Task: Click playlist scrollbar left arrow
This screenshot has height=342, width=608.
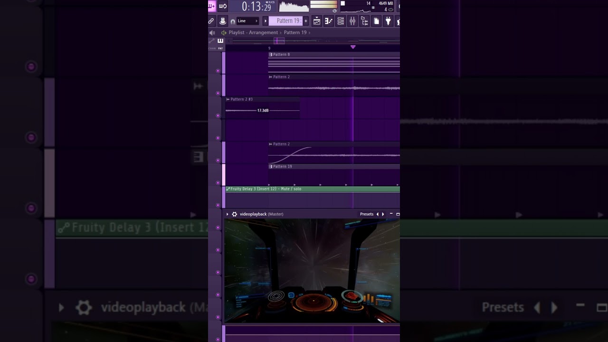Action: [x=230, y=41]
